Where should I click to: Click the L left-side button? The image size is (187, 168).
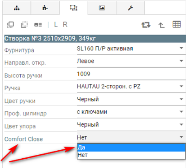click(x=56, y=25)
